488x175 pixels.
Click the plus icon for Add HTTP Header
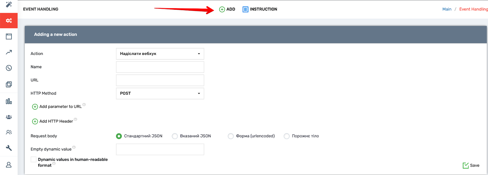pos(35,121)
